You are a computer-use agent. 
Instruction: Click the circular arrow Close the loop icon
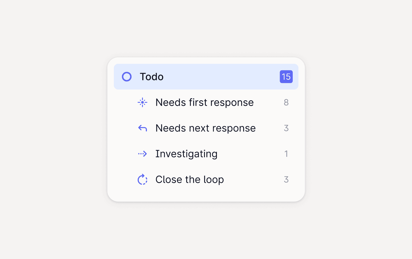tap(142, 180)
